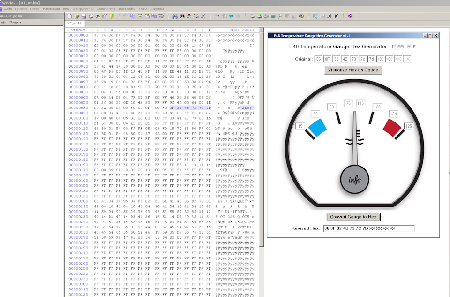The image size is (450, 297).
Task: Select the IKE_wr.bin file tab
Action: click(x=75, y=23)
